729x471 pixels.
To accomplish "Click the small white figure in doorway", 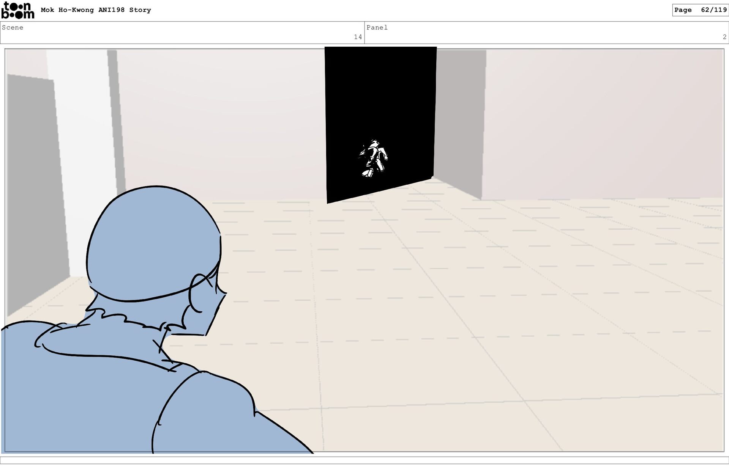I will tap(373, 158).
